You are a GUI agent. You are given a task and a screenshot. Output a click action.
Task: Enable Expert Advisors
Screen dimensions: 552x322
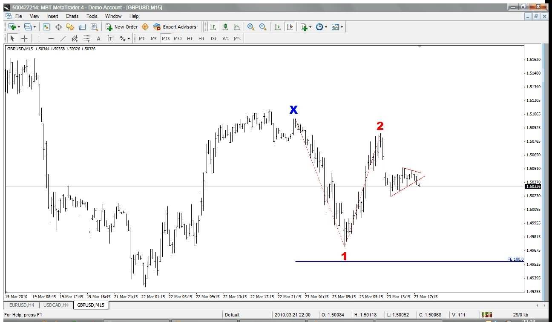point(175,27)
